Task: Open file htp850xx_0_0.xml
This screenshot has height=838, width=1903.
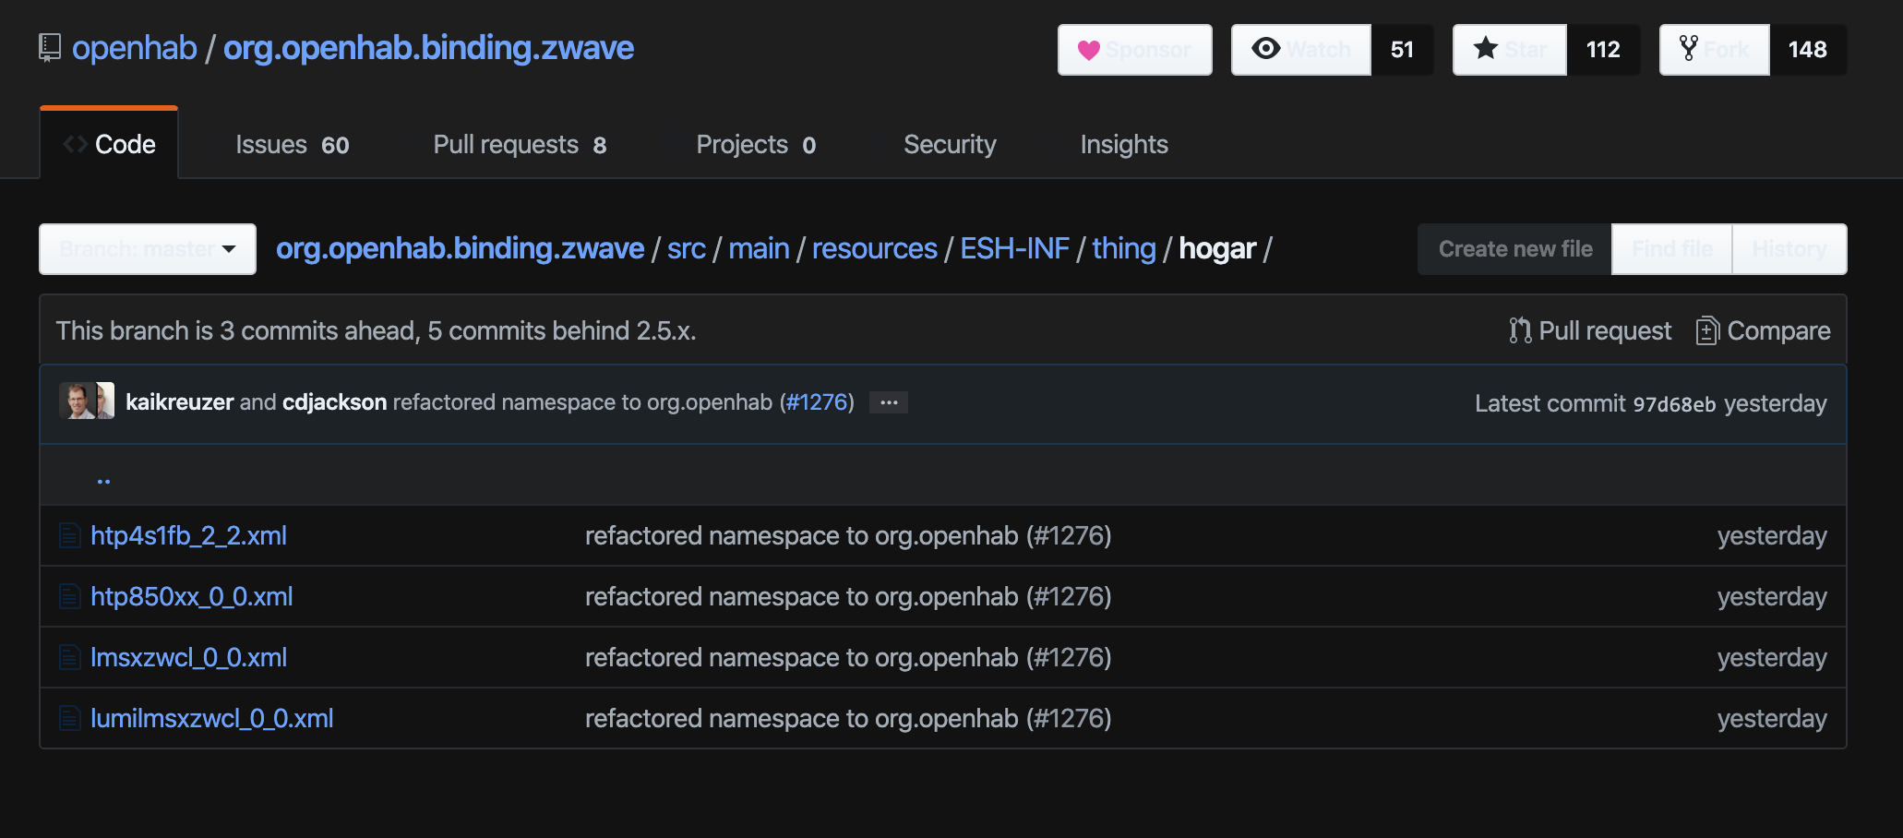Action: pyautogui.click(x=192, y=596)
